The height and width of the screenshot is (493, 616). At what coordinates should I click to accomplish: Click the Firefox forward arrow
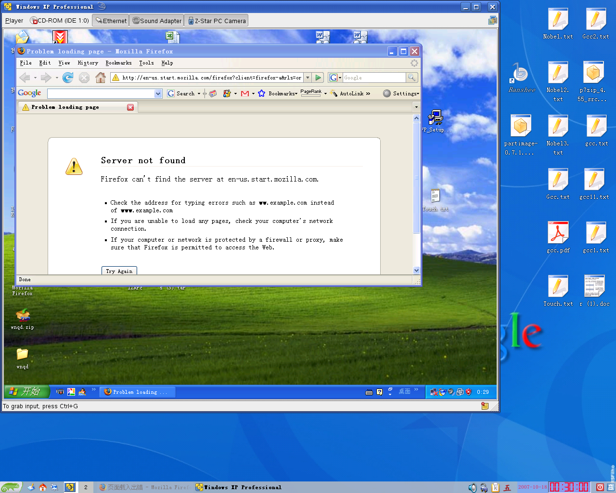tap(46, 78)
